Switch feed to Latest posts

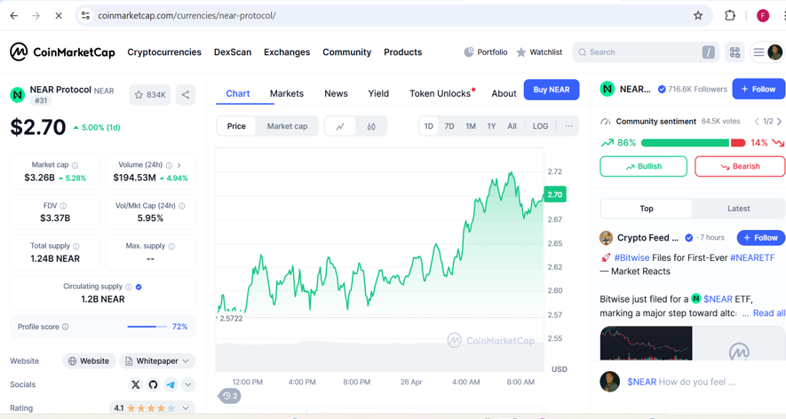[738, 209]
